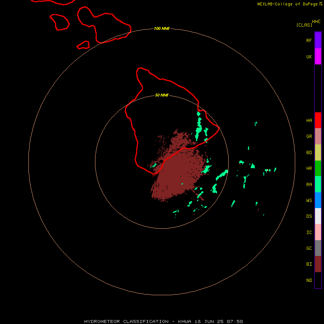Click the HYDROMETEOR CLASSIFICATION title text
This screenshot has width=324, height=324.
pyautogui.click(x=126, y=321)
